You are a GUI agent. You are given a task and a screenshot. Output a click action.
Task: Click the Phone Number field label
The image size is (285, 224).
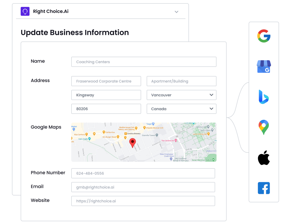point(48,173)
